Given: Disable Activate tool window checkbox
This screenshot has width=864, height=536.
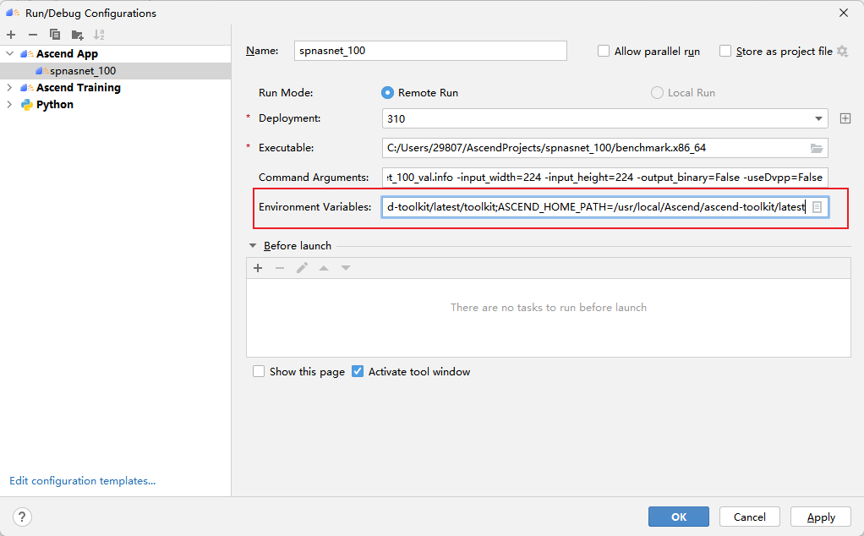Looking at the screenshot, I should click(358, 371).
